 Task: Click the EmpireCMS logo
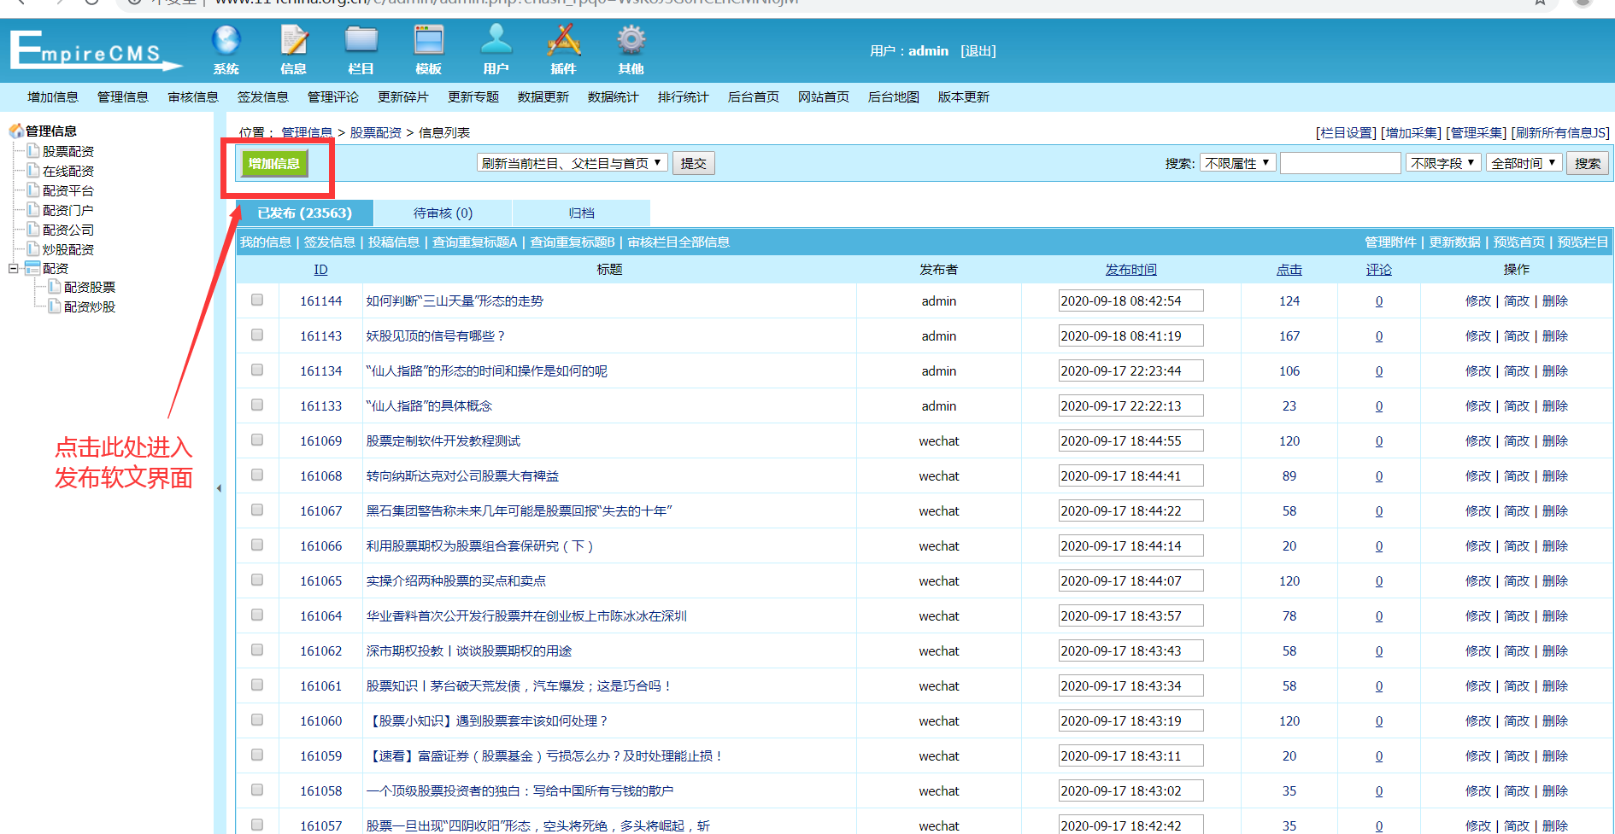coord(96,50)
